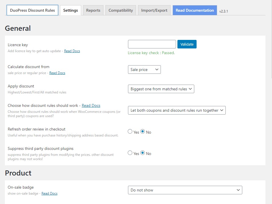Expand coupons and discount rules dropdown
This screenshot has height=204, width=272.
[x=177, y=110]
